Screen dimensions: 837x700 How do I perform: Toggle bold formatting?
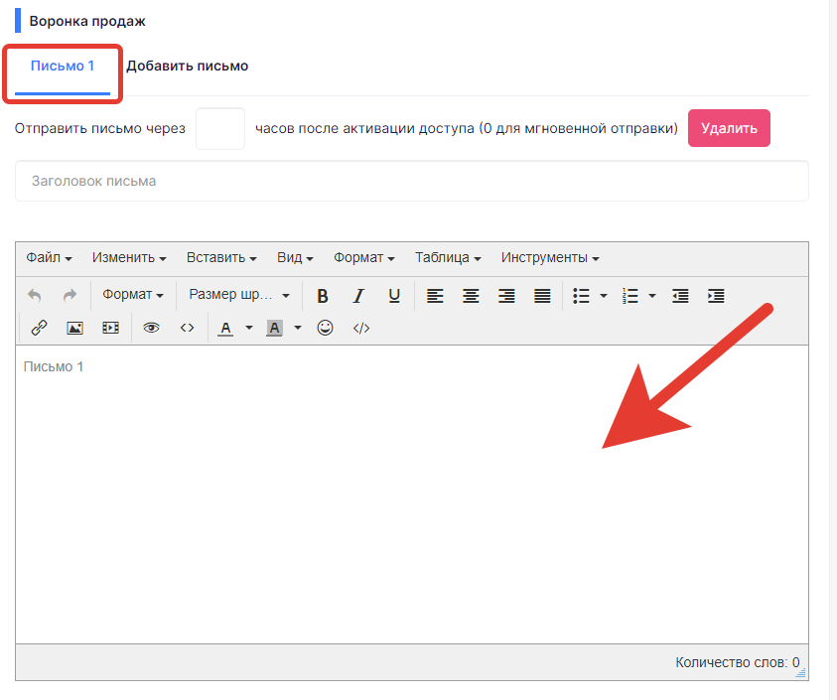[323, 295]
